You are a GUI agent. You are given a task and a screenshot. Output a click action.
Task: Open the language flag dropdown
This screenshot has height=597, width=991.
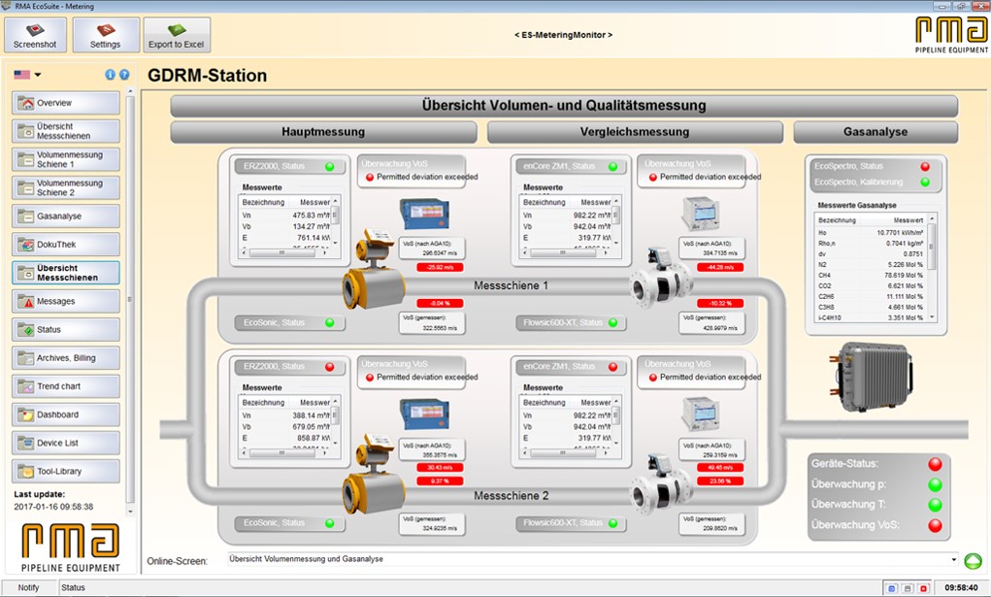point(27,75)
